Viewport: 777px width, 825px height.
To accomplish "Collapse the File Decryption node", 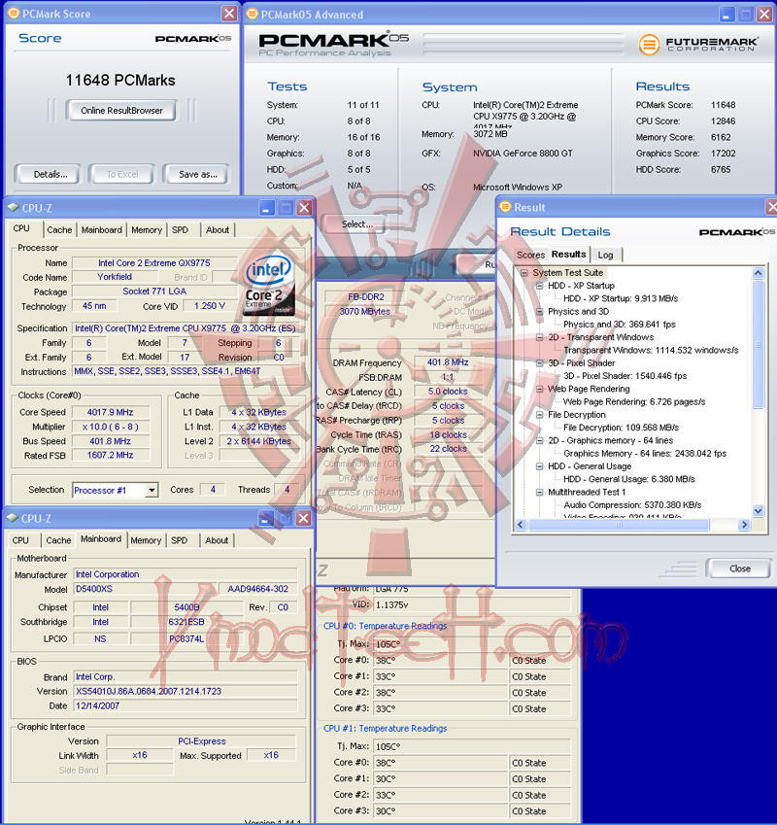I will 539,415.
